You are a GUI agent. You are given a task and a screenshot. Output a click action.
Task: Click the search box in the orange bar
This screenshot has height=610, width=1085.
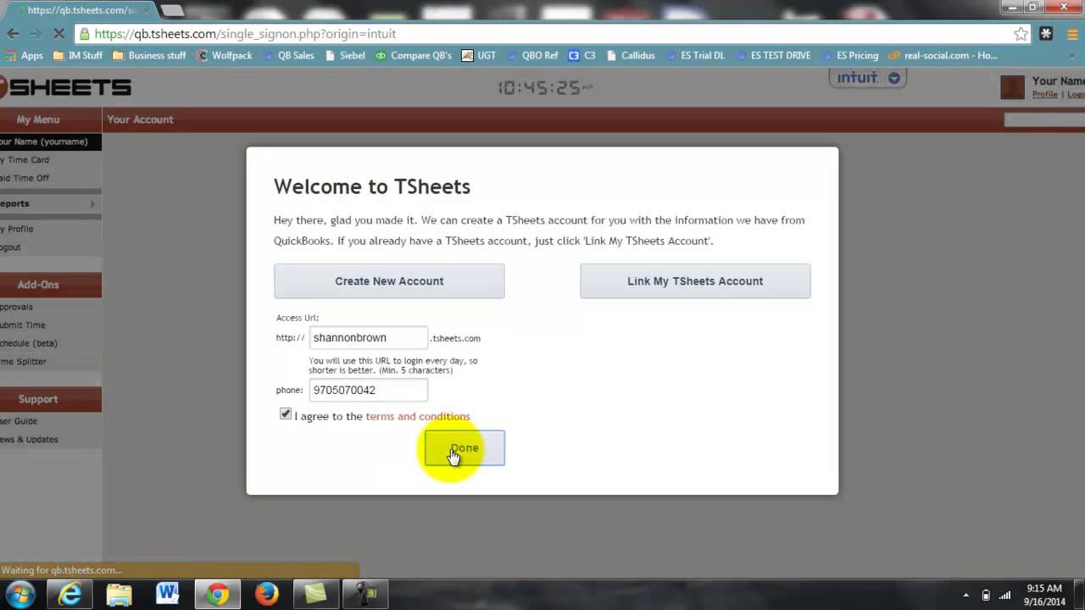pos(1044,119)
